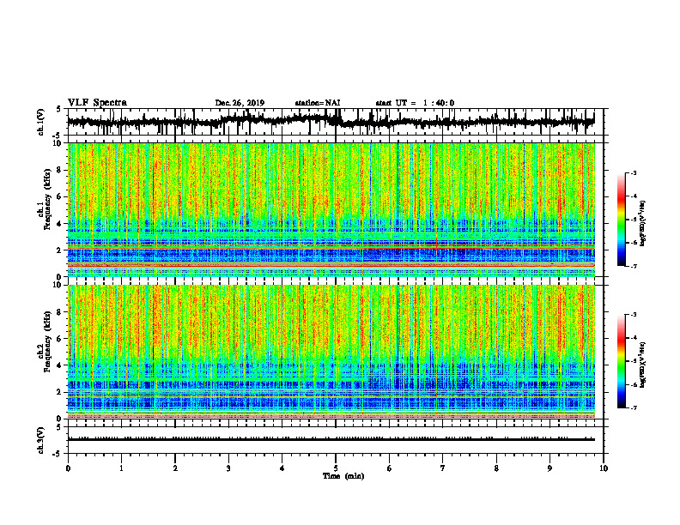Click the "4" tick on the time axis
This screenshot has width=680, height=525.
coord(282,468)
